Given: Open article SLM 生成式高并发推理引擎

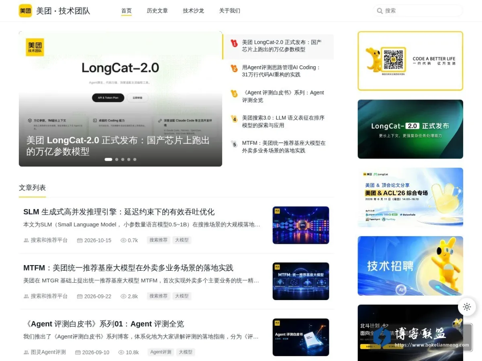Looking at the screenshot, I should [x=119, y=212].
